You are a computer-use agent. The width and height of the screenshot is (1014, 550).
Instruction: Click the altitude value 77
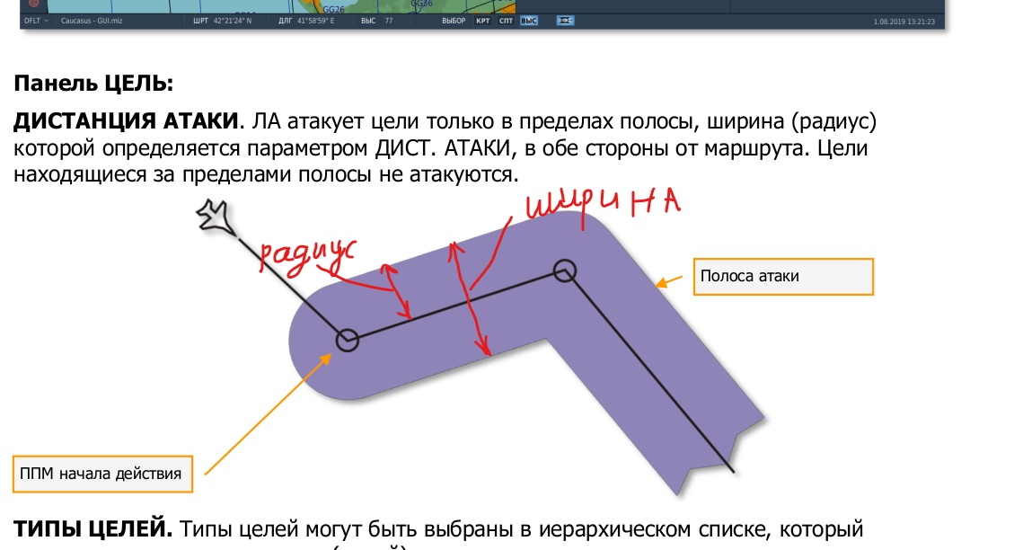coord(389,21)
